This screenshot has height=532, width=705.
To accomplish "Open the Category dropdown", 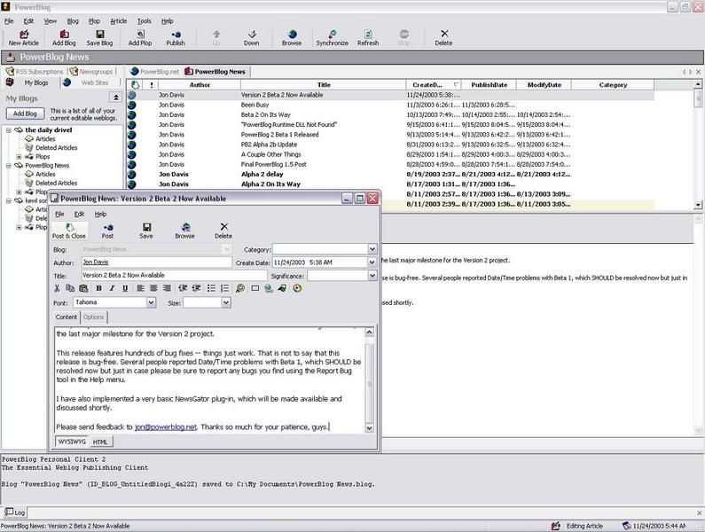I will click(x=372, y=248).
